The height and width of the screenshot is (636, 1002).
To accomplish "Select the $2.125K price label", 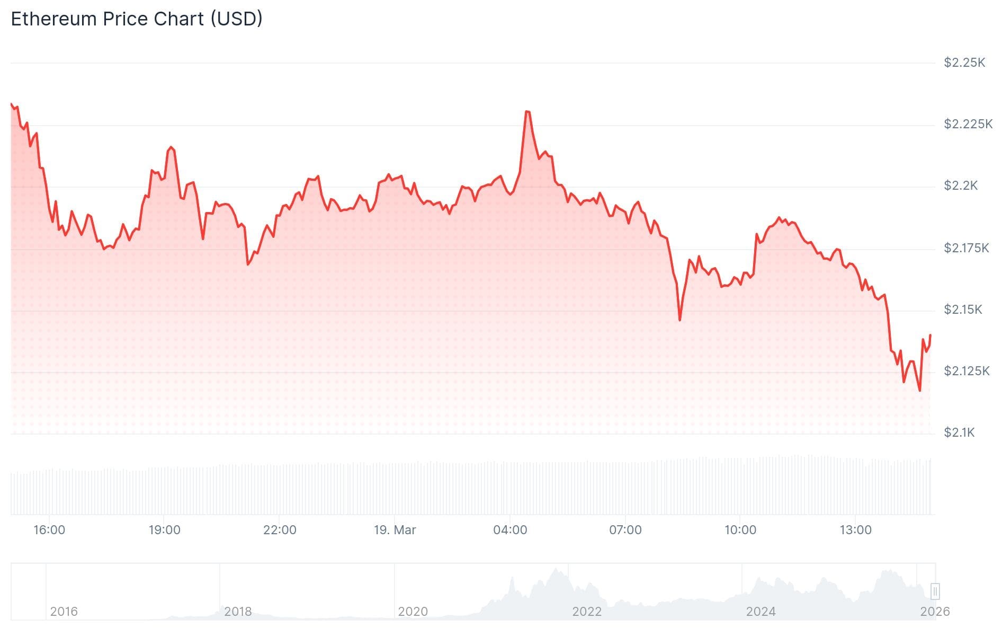I will (x=966, y=371).
